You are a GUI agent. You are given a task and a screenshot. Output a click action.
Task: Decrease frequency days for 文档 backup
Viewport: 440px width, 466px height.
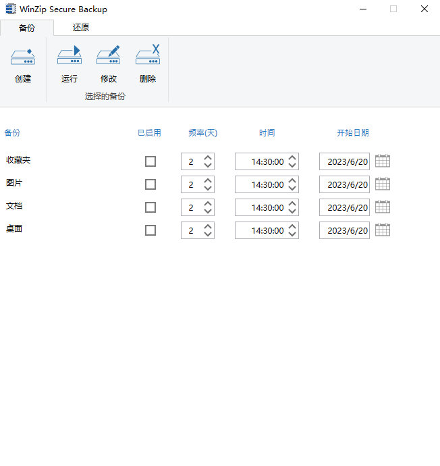208,211
